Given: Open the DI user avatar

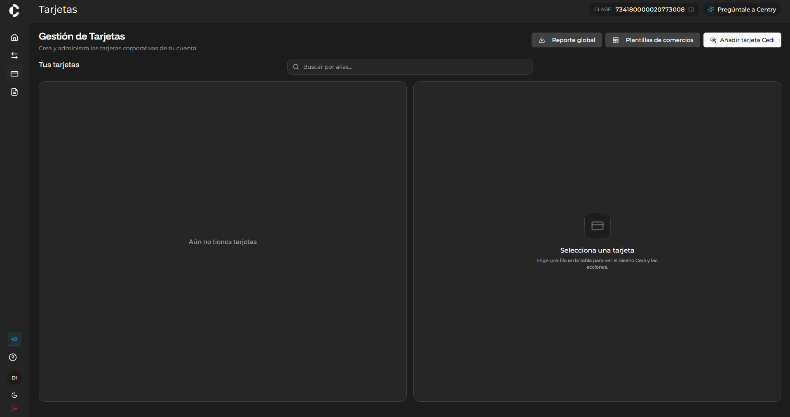Looking at the screenshot, I should pos(14,378).
